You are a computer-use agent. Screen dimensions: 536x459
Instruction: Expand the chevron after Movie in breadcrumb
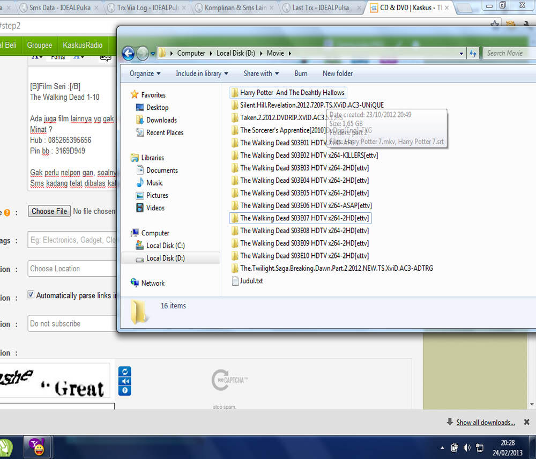click(290, 54)
